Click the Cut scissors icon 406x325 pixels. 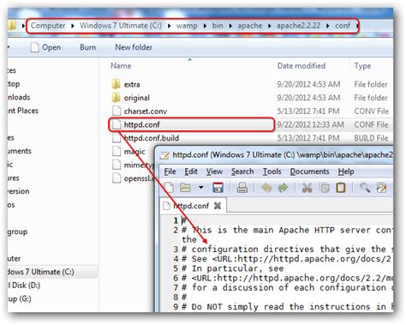307,188
